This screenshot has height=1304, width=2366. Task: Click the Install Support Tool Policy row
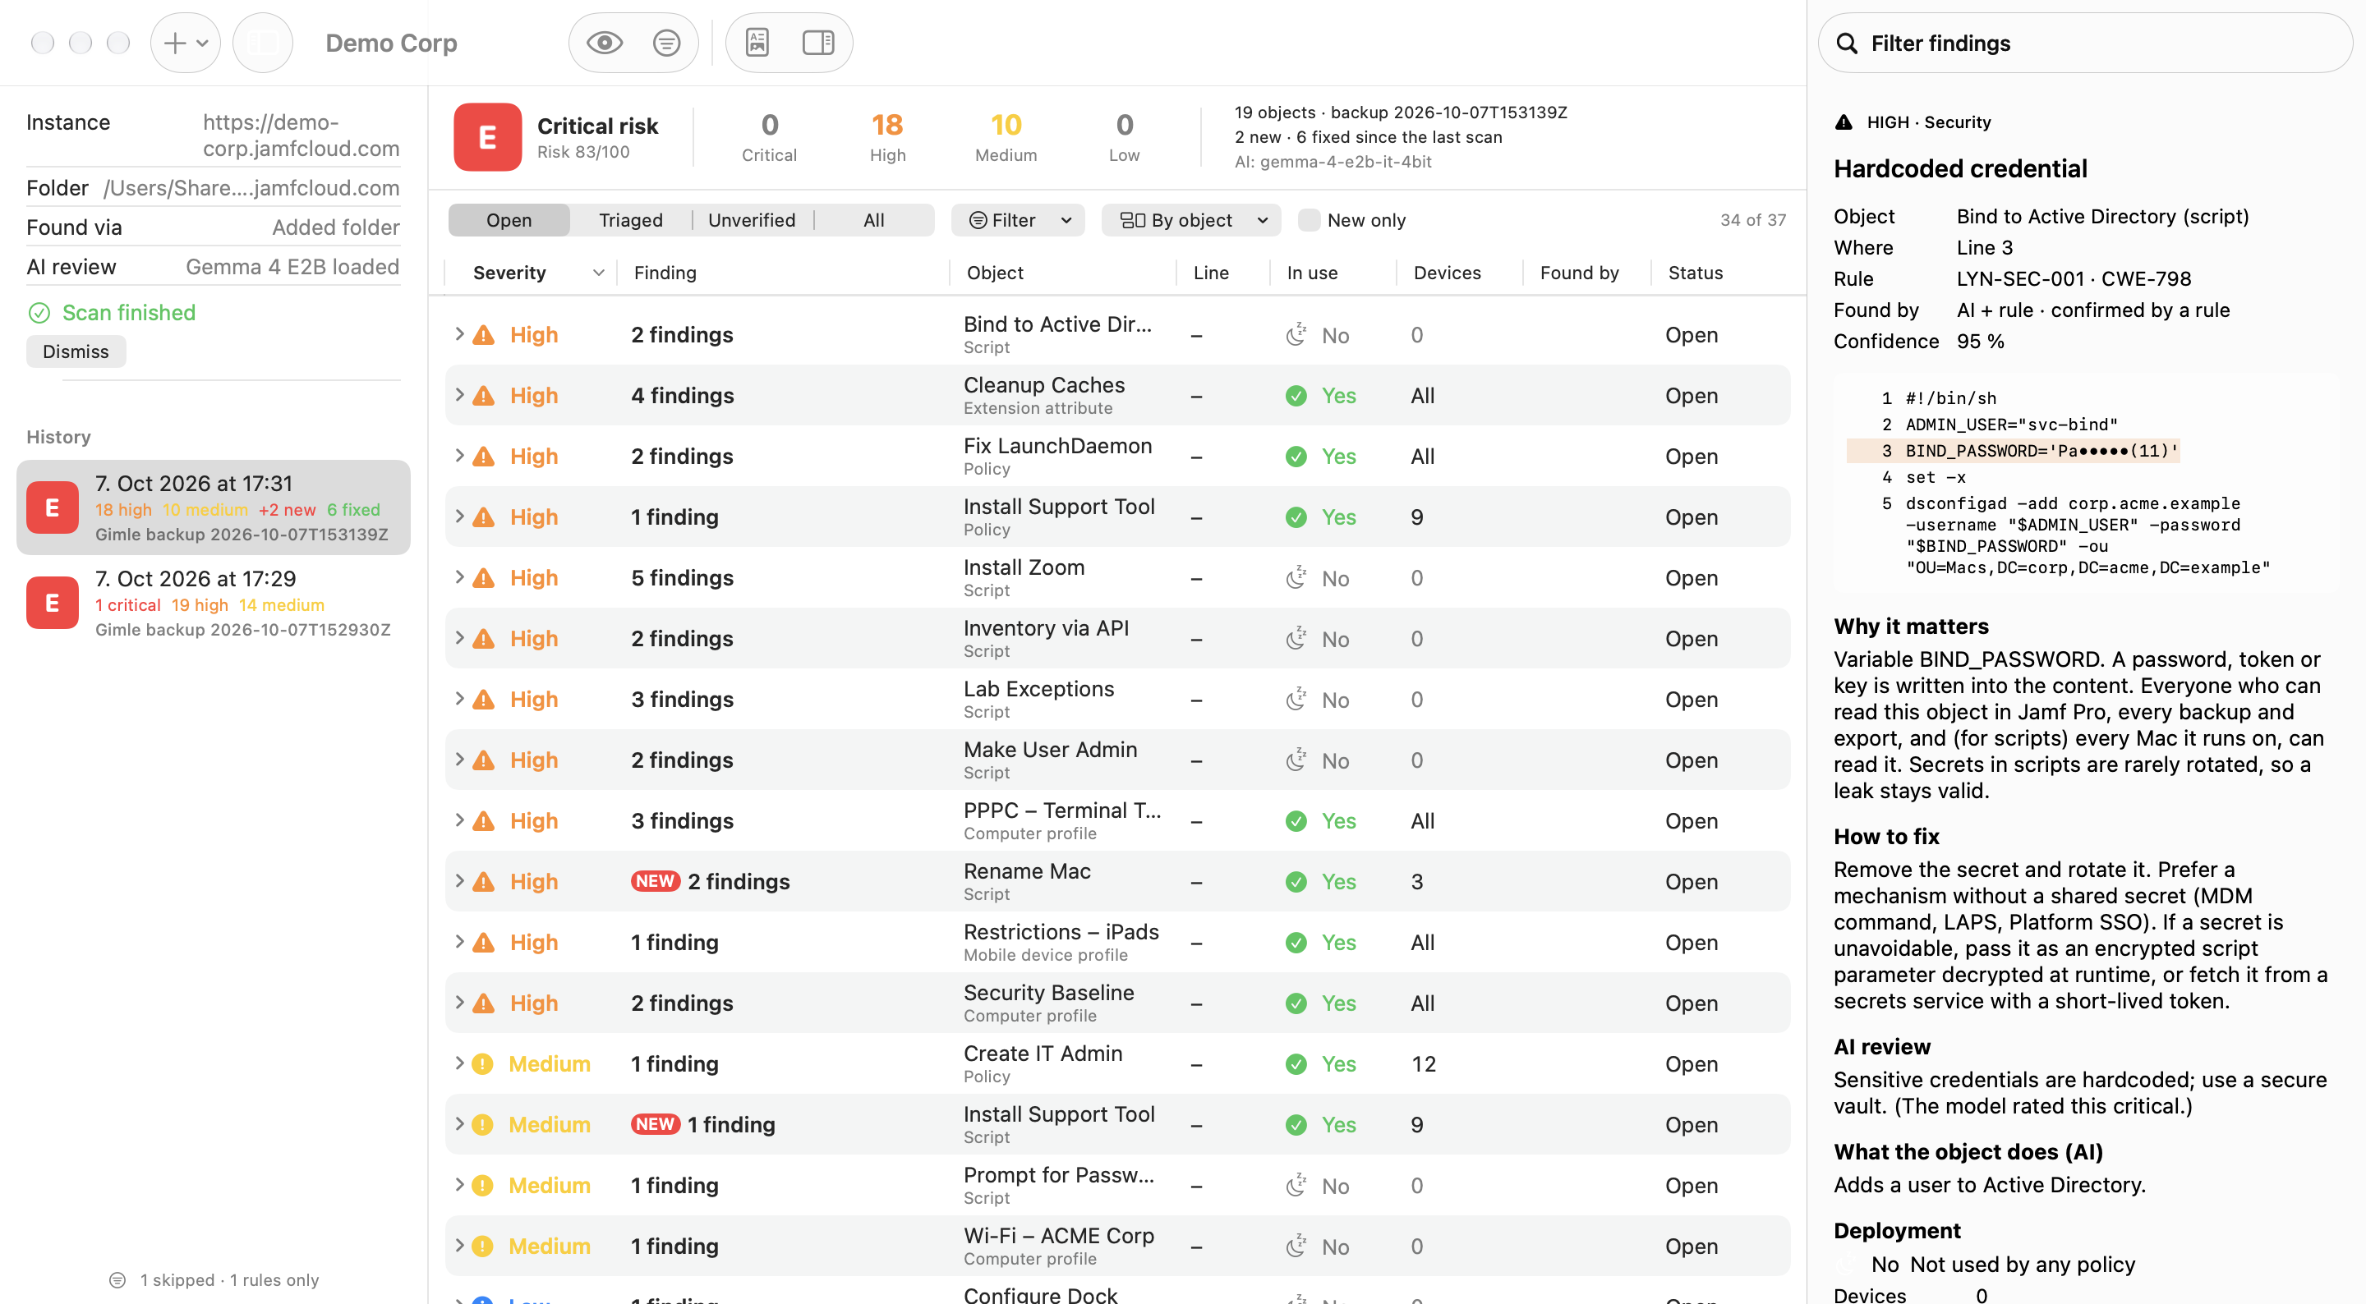(1118, 517)
